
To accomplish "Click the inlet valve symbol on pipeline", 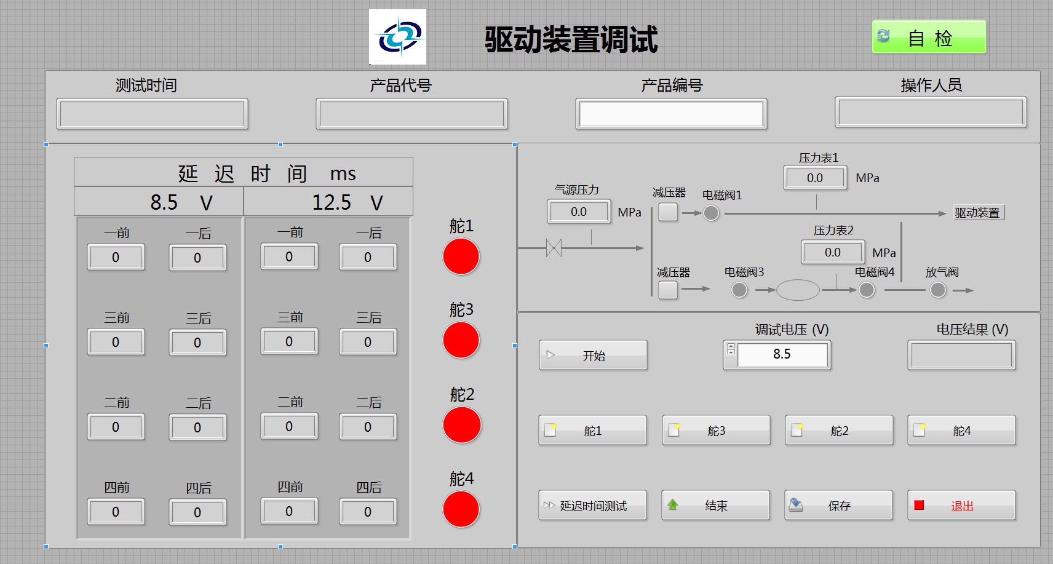I will [x=554, y=248].
